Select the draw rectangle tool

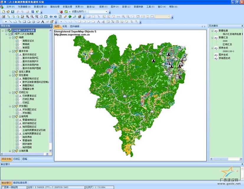pyautogui.click(x=24, y=22)
